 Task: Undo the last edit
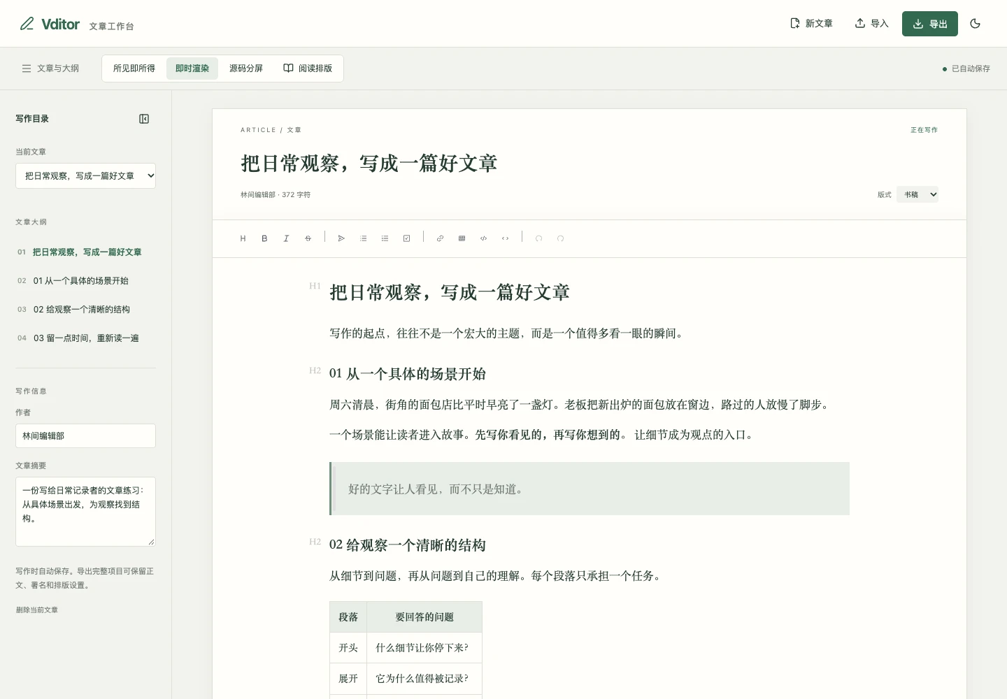pyautogui.click(x=538, y=238)
